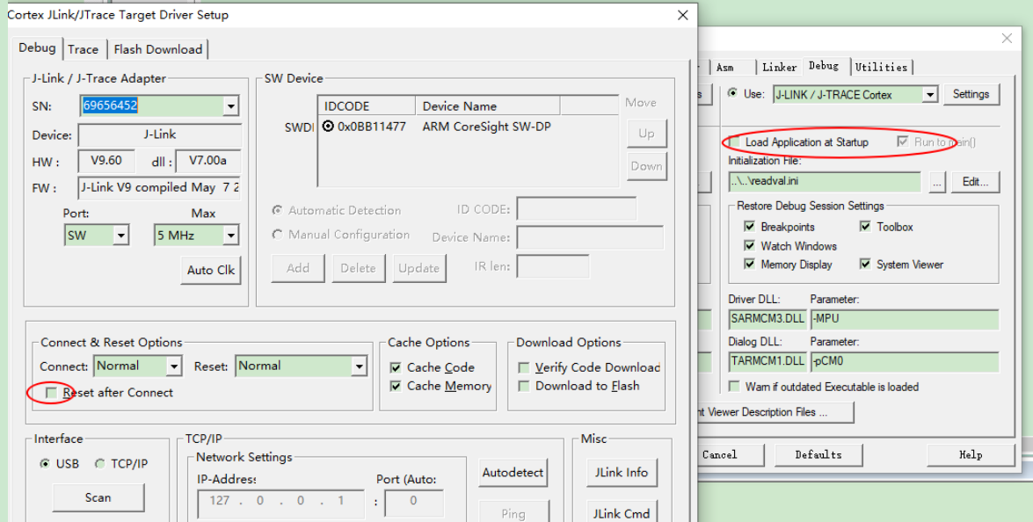The width and height of the screenshot is (1033, 522).
Task: Click the ARM CoreSight SW-DP device name
Action: click(x=486, y=127)
